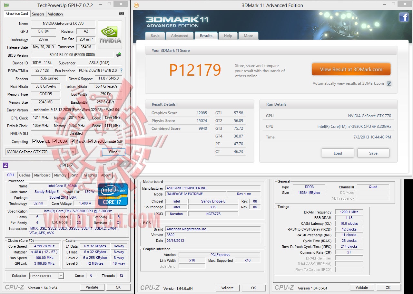Image resolution: width=413 pixels, height=294 pixels.
Task: Open the Facebook icon in 3DMark 11
Action: 404,17
